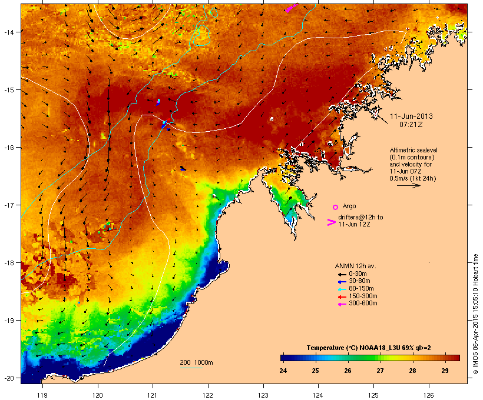Click the colorbar tick label 26
483x400 pixels.
[x=348, y=371]
